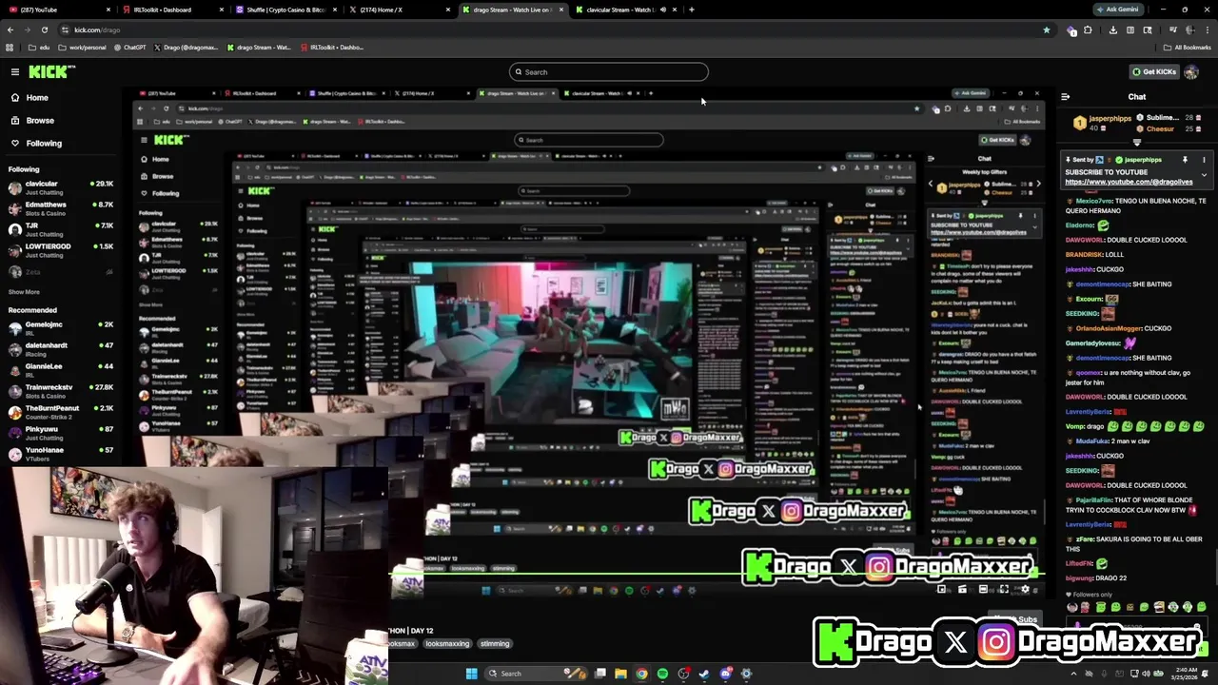Image resolution: width=1218 pixels, height=685 pixels.
Task: Open the edu bookmarks folder
Action: [x=39, y=48]
